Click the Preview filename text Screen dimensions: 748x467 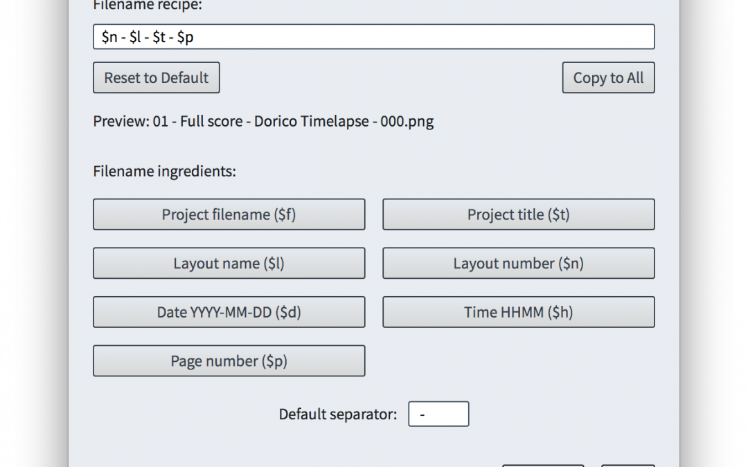click(263, 122)
